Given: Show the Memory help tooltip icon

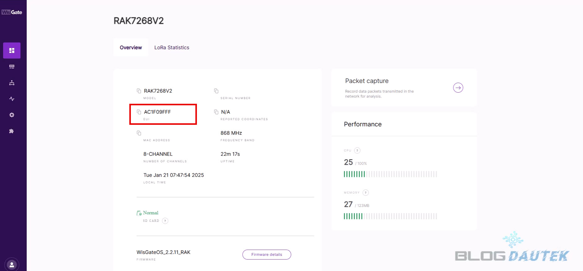Looking at the screenshot, I should (366, 193).
